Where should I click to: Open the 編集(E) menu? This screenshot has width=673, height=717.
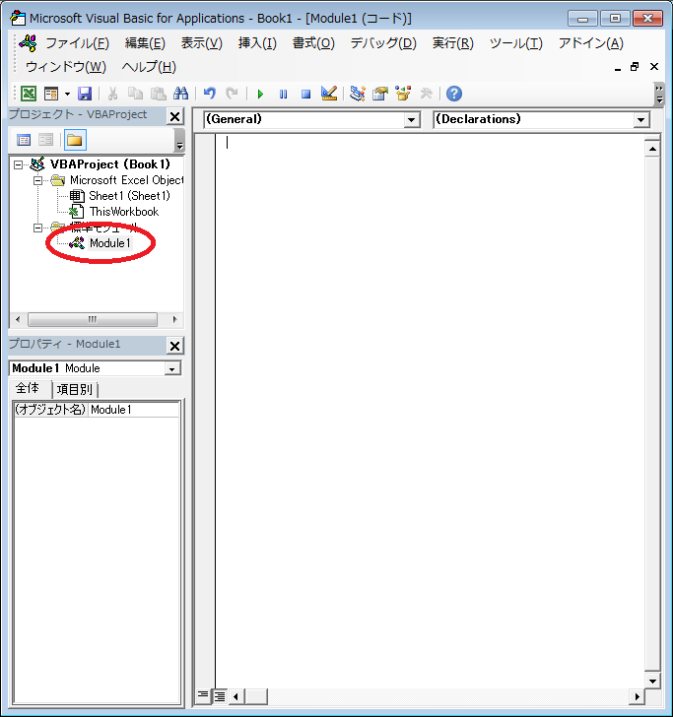pos(145,43)
